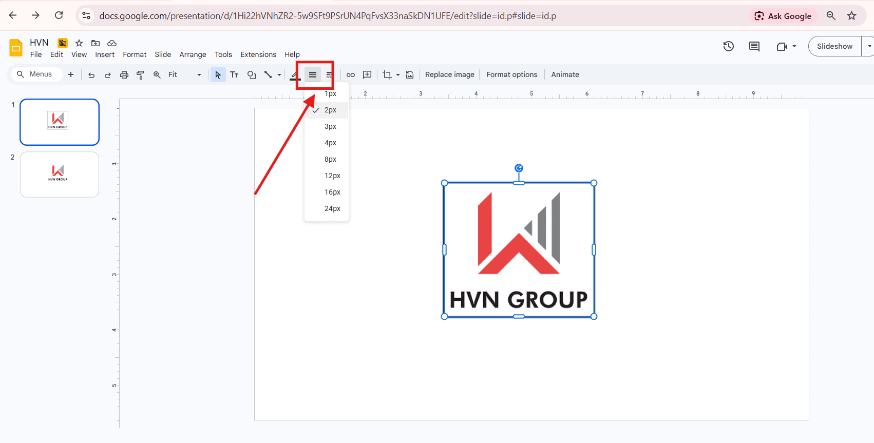Open the Insert menu
The height and width of the screenshot is (443, 874).
point(105,54)
